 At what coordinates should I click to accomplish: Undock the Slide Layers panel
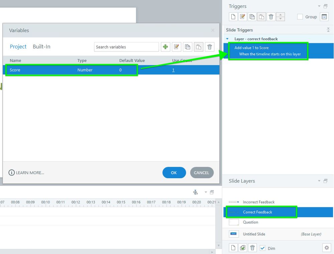[x=326, y=181]
